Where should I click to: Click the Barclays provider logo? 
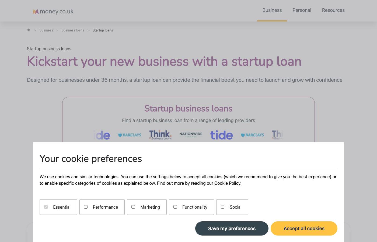tap(130, 135)
